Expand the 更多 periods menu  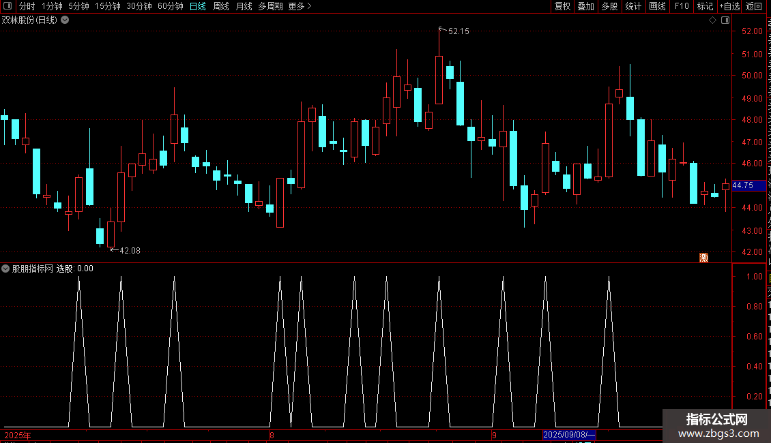click(x=300, y=6)
